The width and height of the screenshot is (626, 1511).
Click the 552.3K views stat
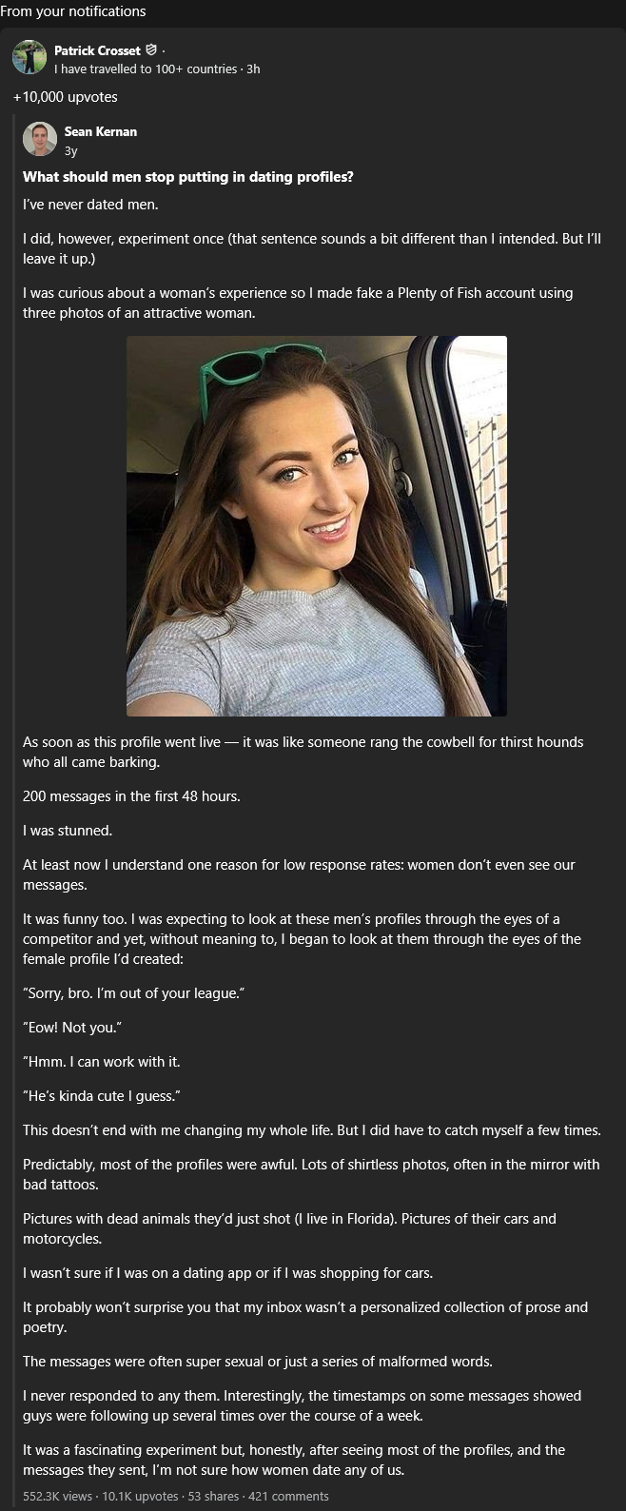pyautogui.click(x=58, y=1496)
